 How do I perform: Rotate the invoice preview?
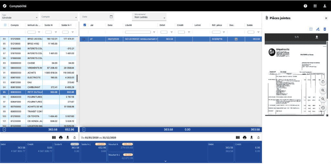pyautogui.click(x=323, y=82)
